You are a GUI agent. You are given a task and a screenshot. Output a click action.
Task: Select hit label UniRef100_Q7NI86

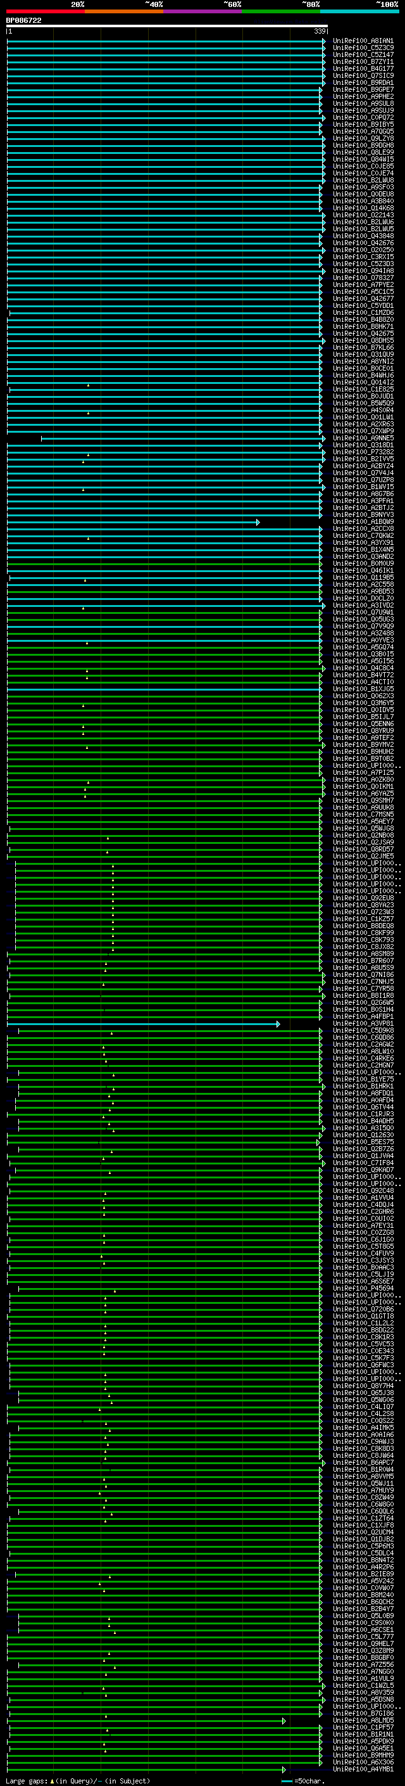[x=363, y=974]
